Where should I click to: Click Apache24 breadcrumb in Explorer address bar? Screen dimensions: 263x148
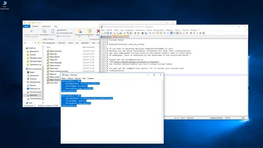(x=85, y=43)
